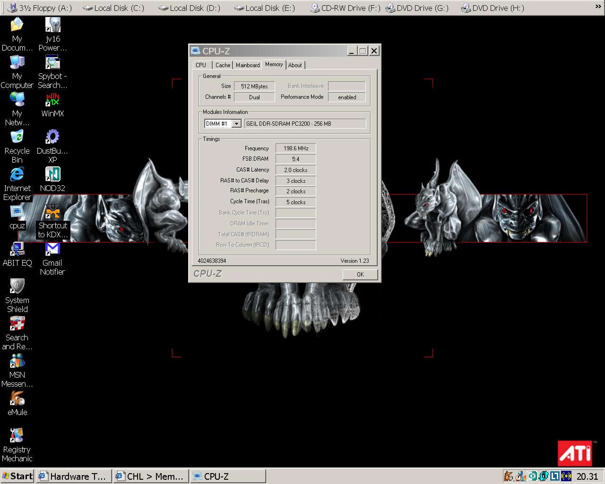This screenshot has width=605, height=484.
Task: Click the Start button
Action: 17,476
